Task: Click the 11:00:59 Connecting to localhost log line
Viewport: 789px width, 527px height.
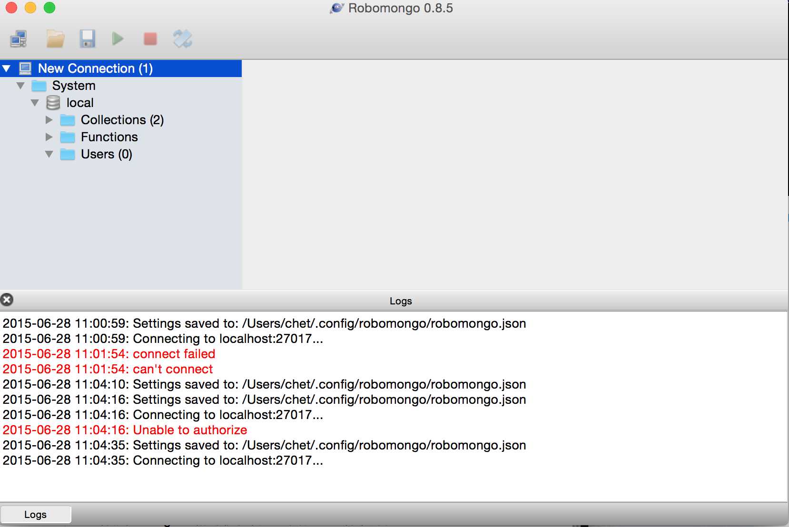Action: 163,339
